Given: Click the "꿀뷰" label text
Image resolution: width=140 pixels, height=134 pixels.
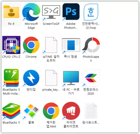Looking at the screenshot, I should (x=31, y=122).
